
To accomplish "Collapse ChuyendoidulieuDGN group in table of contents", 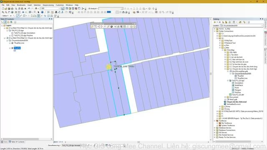I will (8, 41).
